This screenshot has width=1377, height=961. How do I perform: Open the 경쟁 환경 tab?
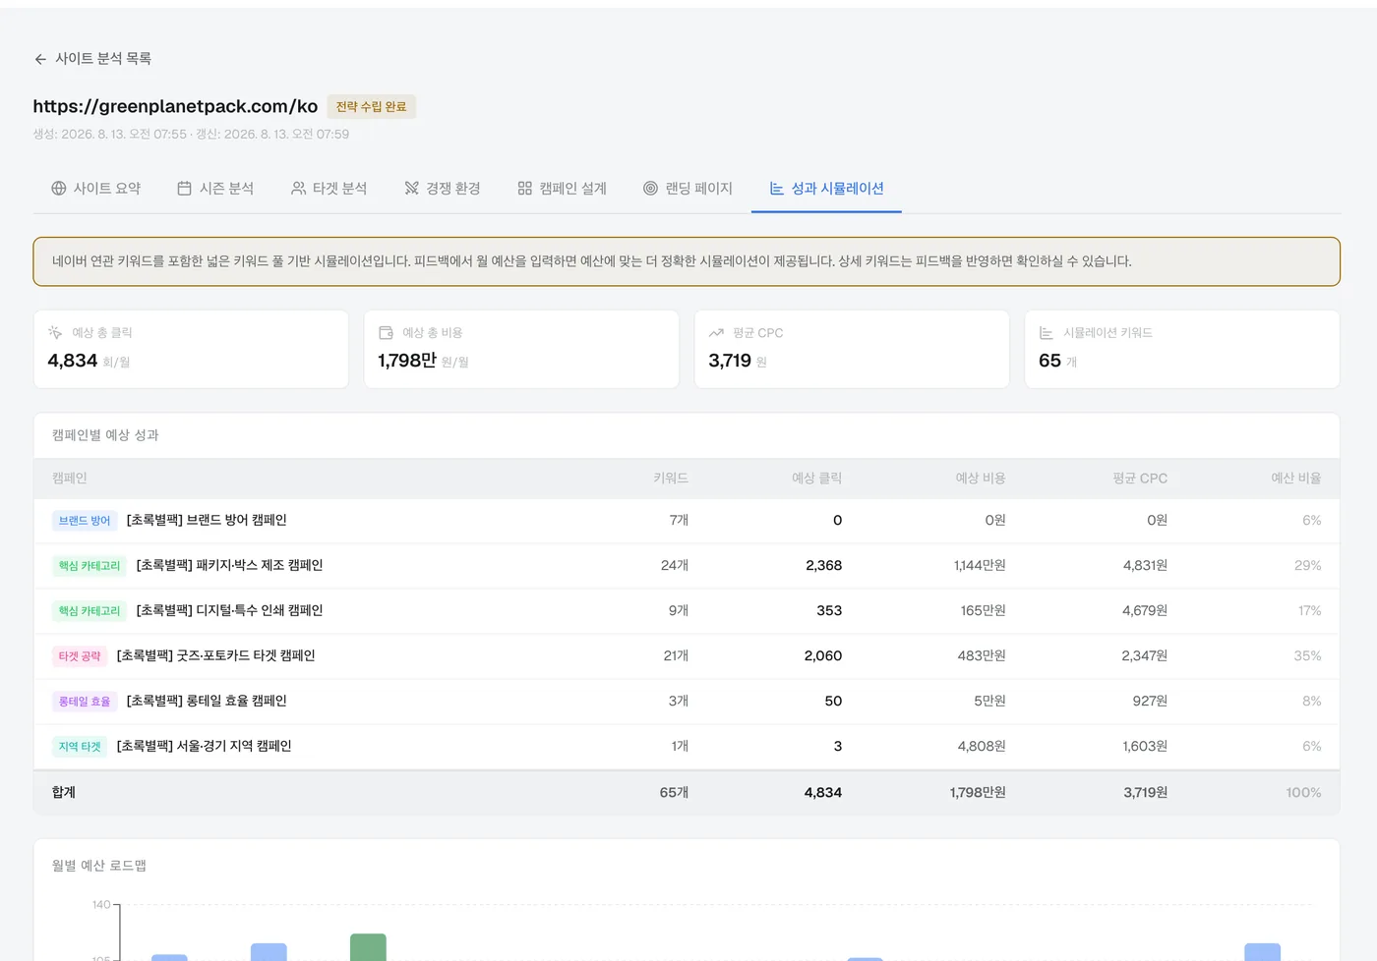443,188
